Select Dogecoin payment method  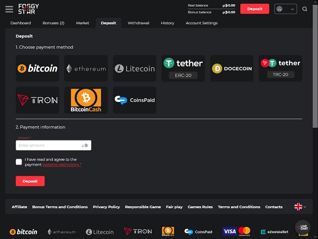click(232, 68)
